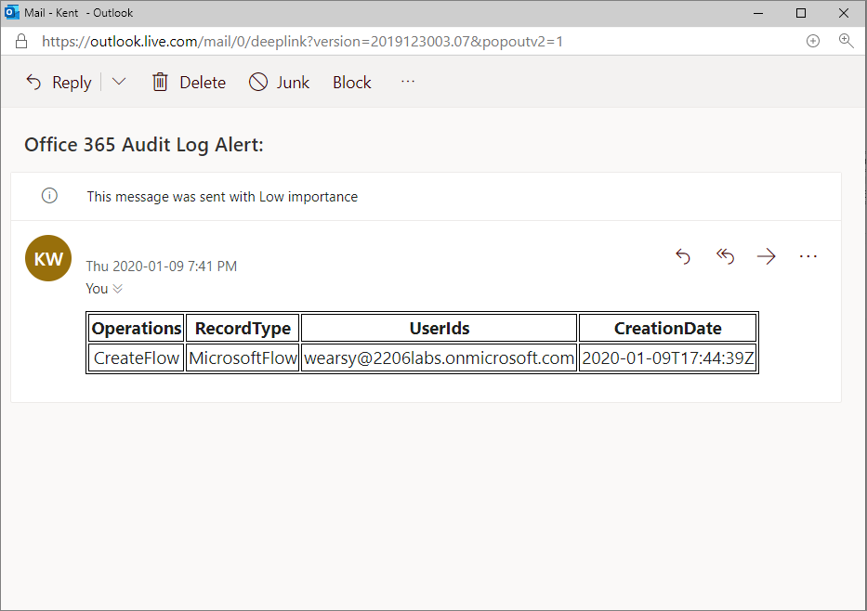This screenshot has width=867, height=611.
Task: Open more message actions via ellipsis
Action: coord(808,256)
